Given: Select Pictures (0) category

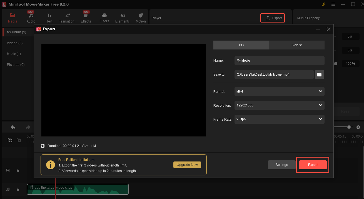Looking at the screenshot, I should 16,65.
